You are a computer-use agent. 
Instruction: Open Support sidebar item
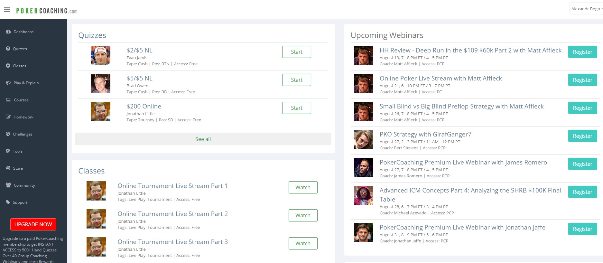pos(20,202)
